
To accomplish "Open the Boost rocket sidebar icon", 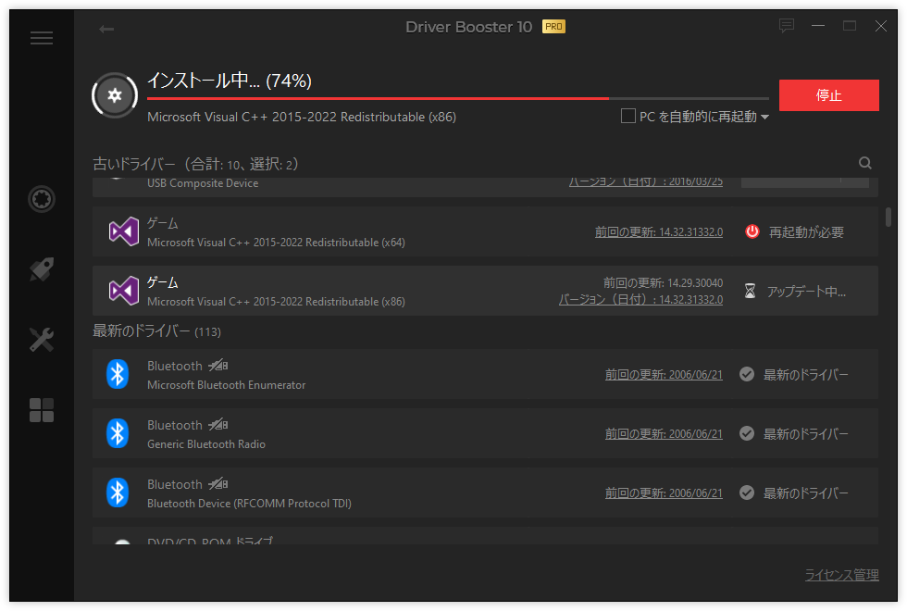I will pyautogui.click(x=42, y=269).
